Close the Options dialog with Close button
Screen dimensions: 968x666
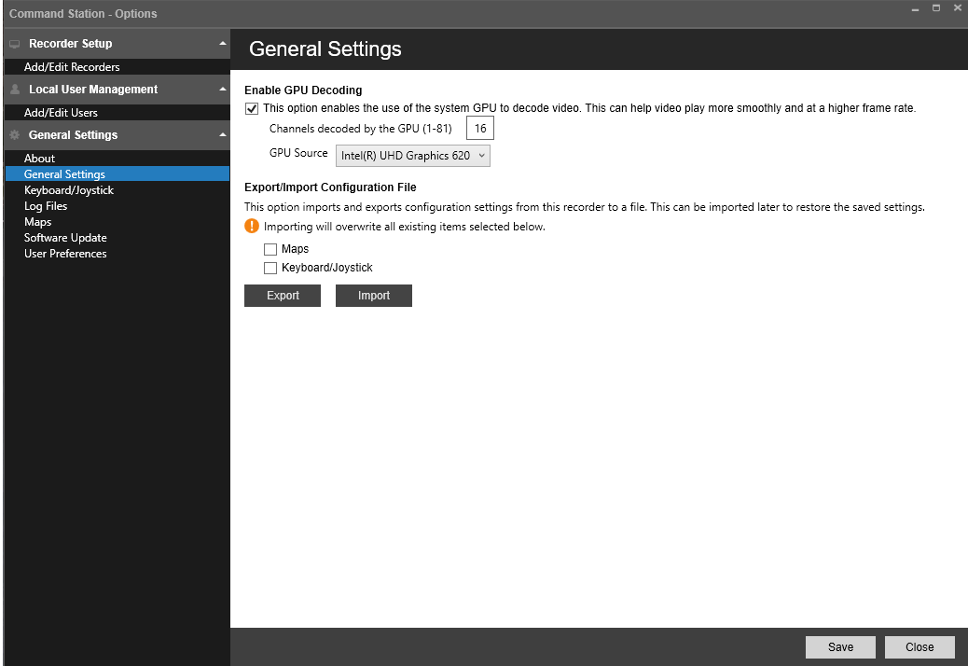click(x=920, y=646)
